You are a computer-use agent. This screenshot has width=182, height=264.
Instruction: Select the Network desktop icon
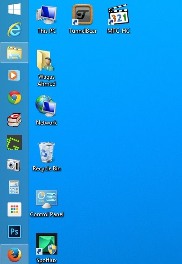[46, 106]
